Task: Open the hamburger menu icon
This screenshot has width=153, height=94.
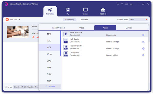Action: (x=131, y=4)
